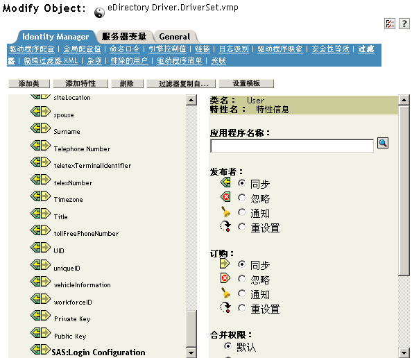Select subscriber 重设置 radio button
Image resolution: width=412 pixels, height=358 pixels.
(x=242, y=308)
